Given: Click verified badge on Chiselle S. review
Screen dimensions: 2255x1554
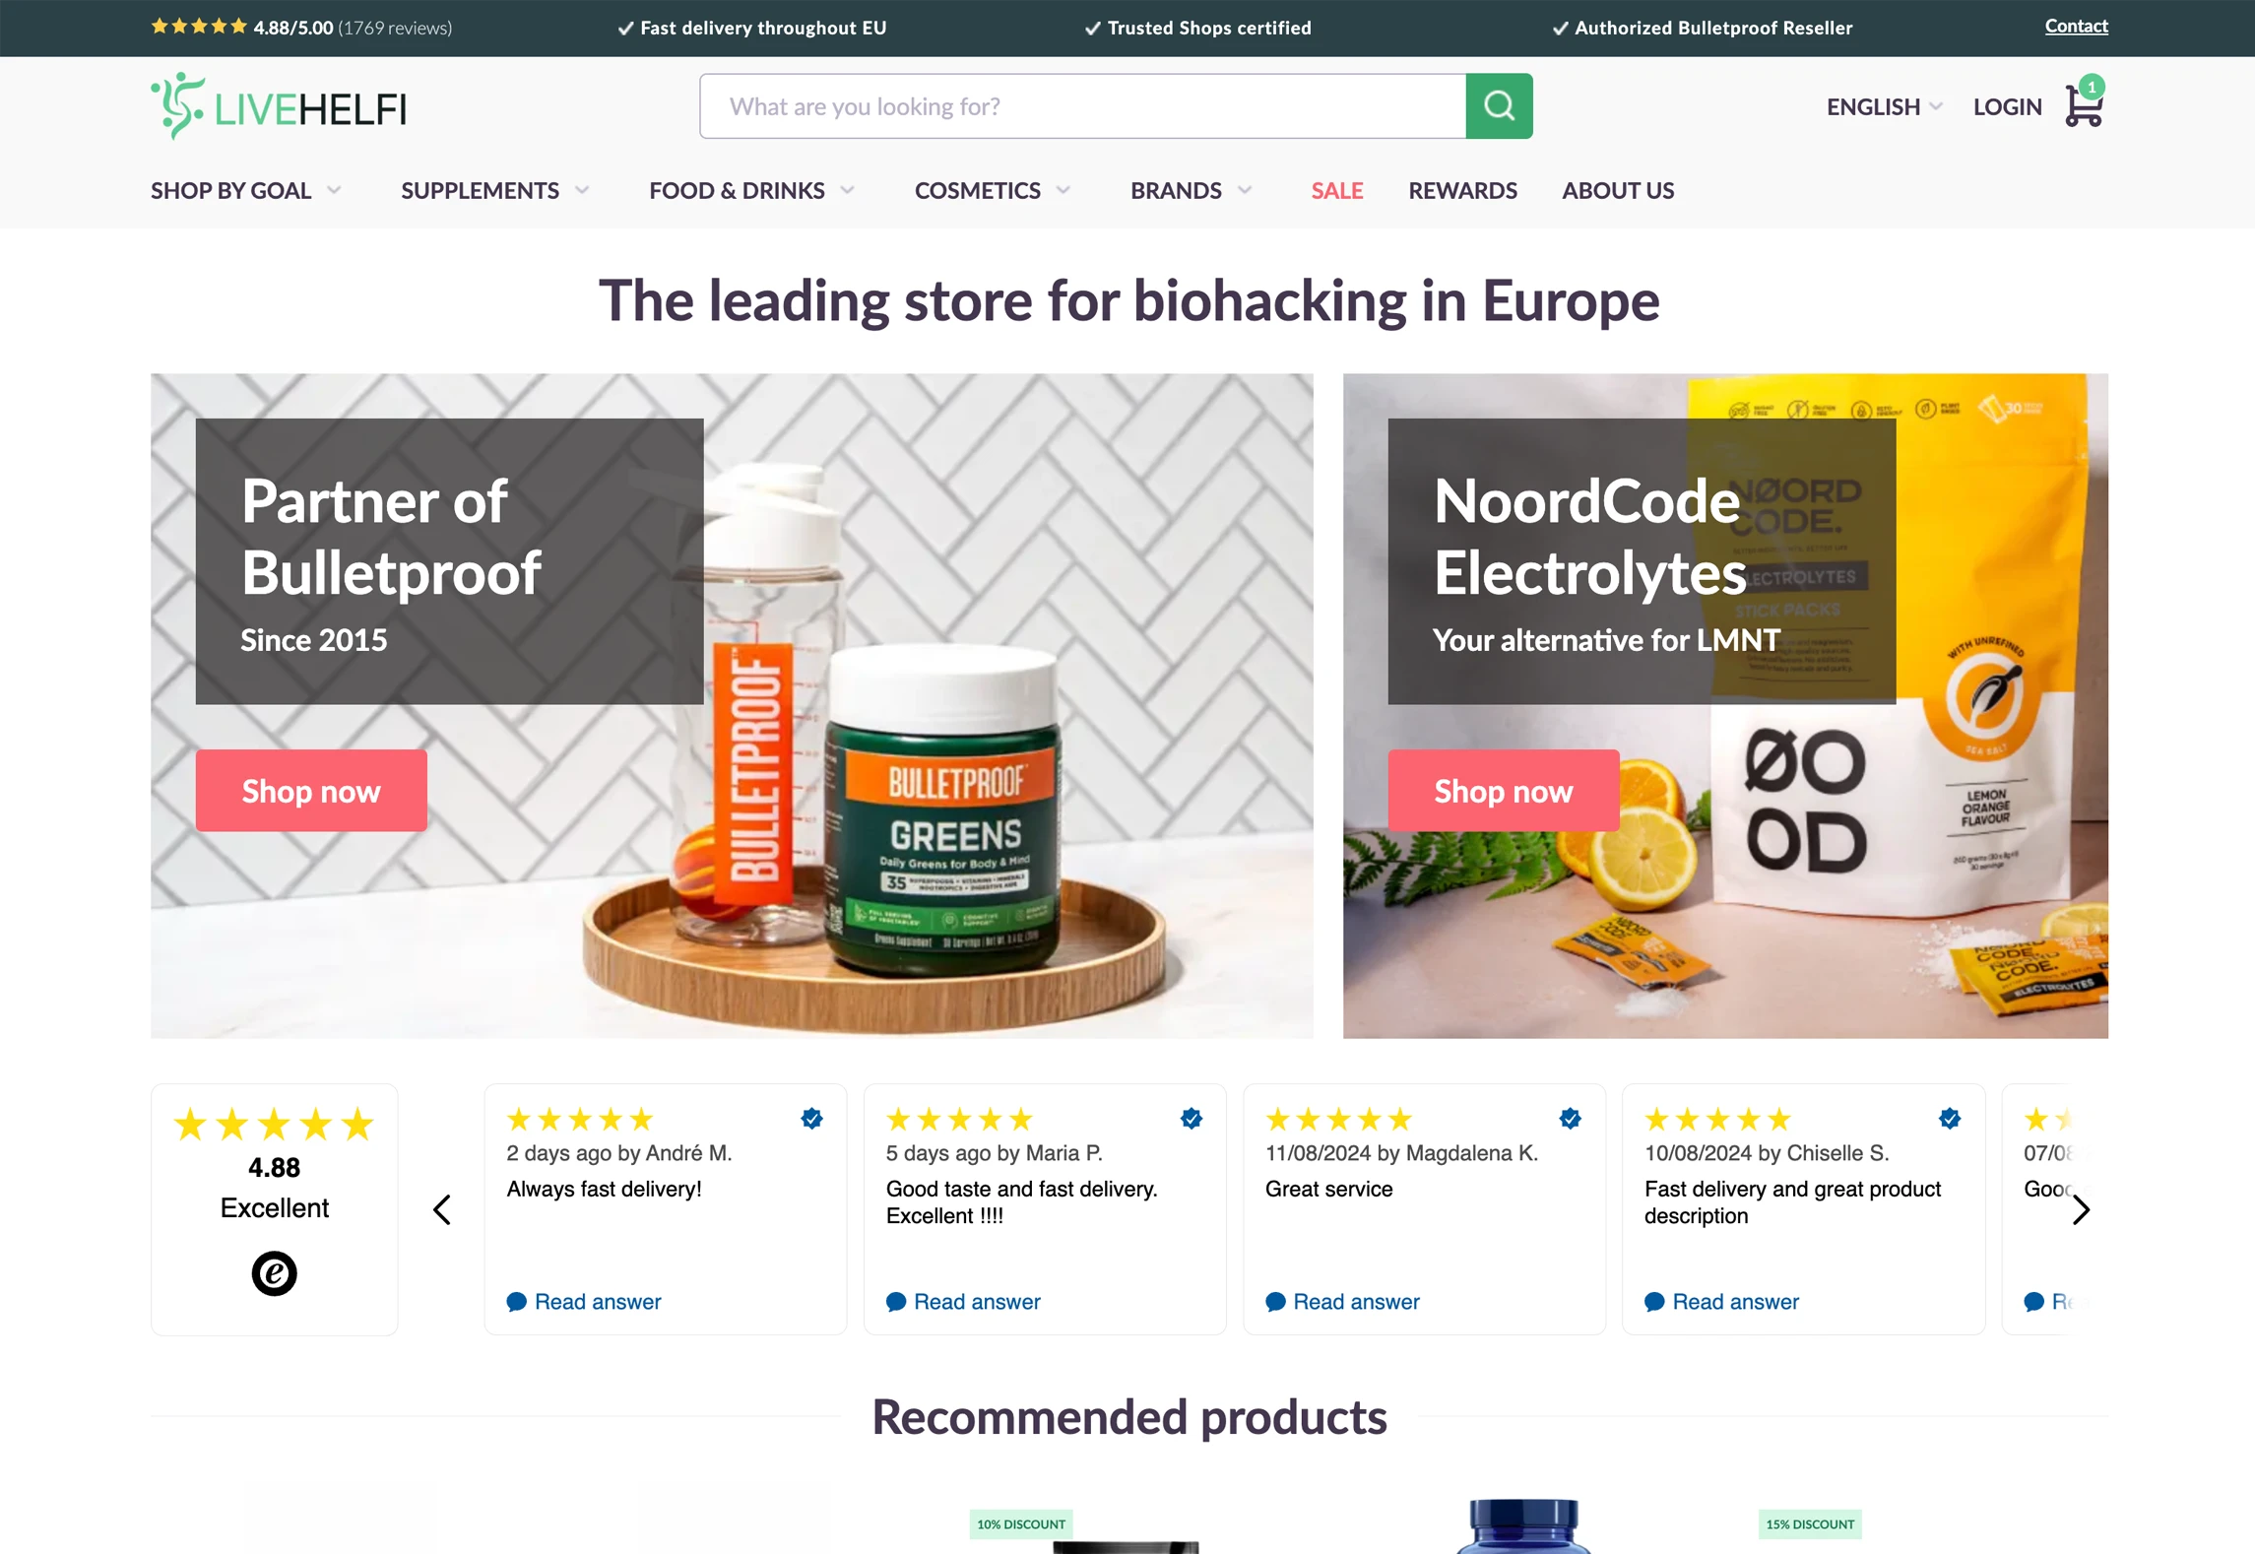Looking at the screenshot, I should (1949, 1119).
